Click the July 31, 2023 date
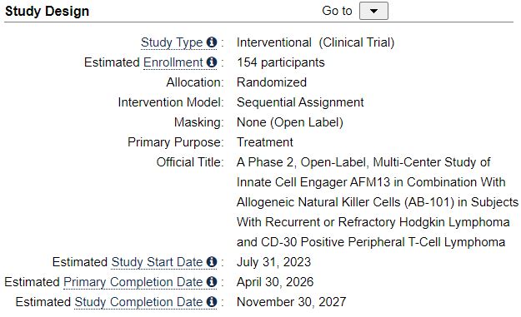Screen dimensions: 521x317 273,262
